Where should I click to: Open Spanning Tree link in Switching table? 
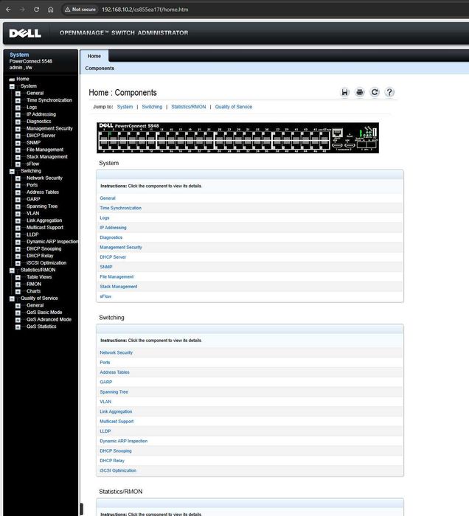(x=114, y=392)
